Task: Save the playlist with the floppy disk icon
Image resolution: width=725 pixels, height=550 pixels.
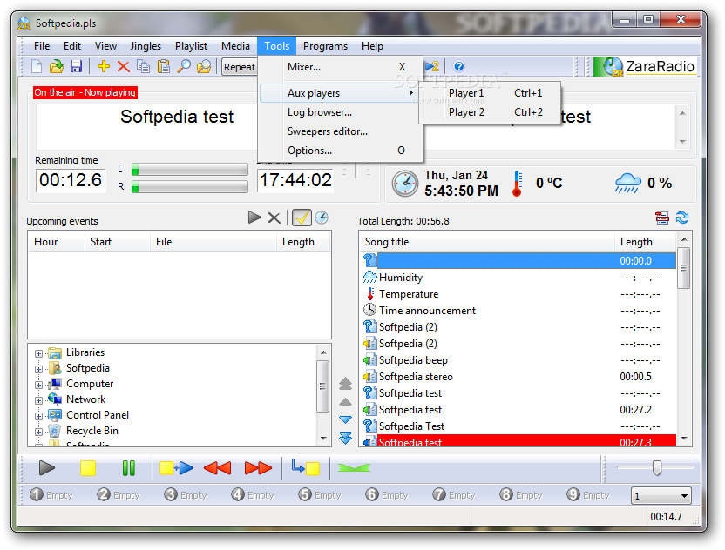Action: click(x=77, y=66)
